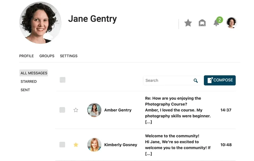Open the starred favorites icon in header

point(188,23)
